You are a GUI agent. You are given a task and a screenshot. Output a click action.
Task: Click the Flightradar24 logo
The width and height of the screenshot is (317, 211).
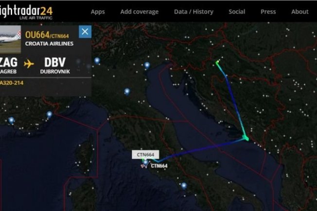[26, 12]
